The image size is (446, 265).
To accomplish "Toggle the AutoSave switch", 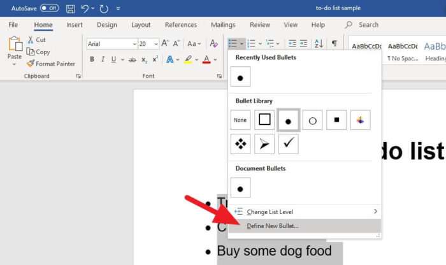I will click(x=49, y=8).
